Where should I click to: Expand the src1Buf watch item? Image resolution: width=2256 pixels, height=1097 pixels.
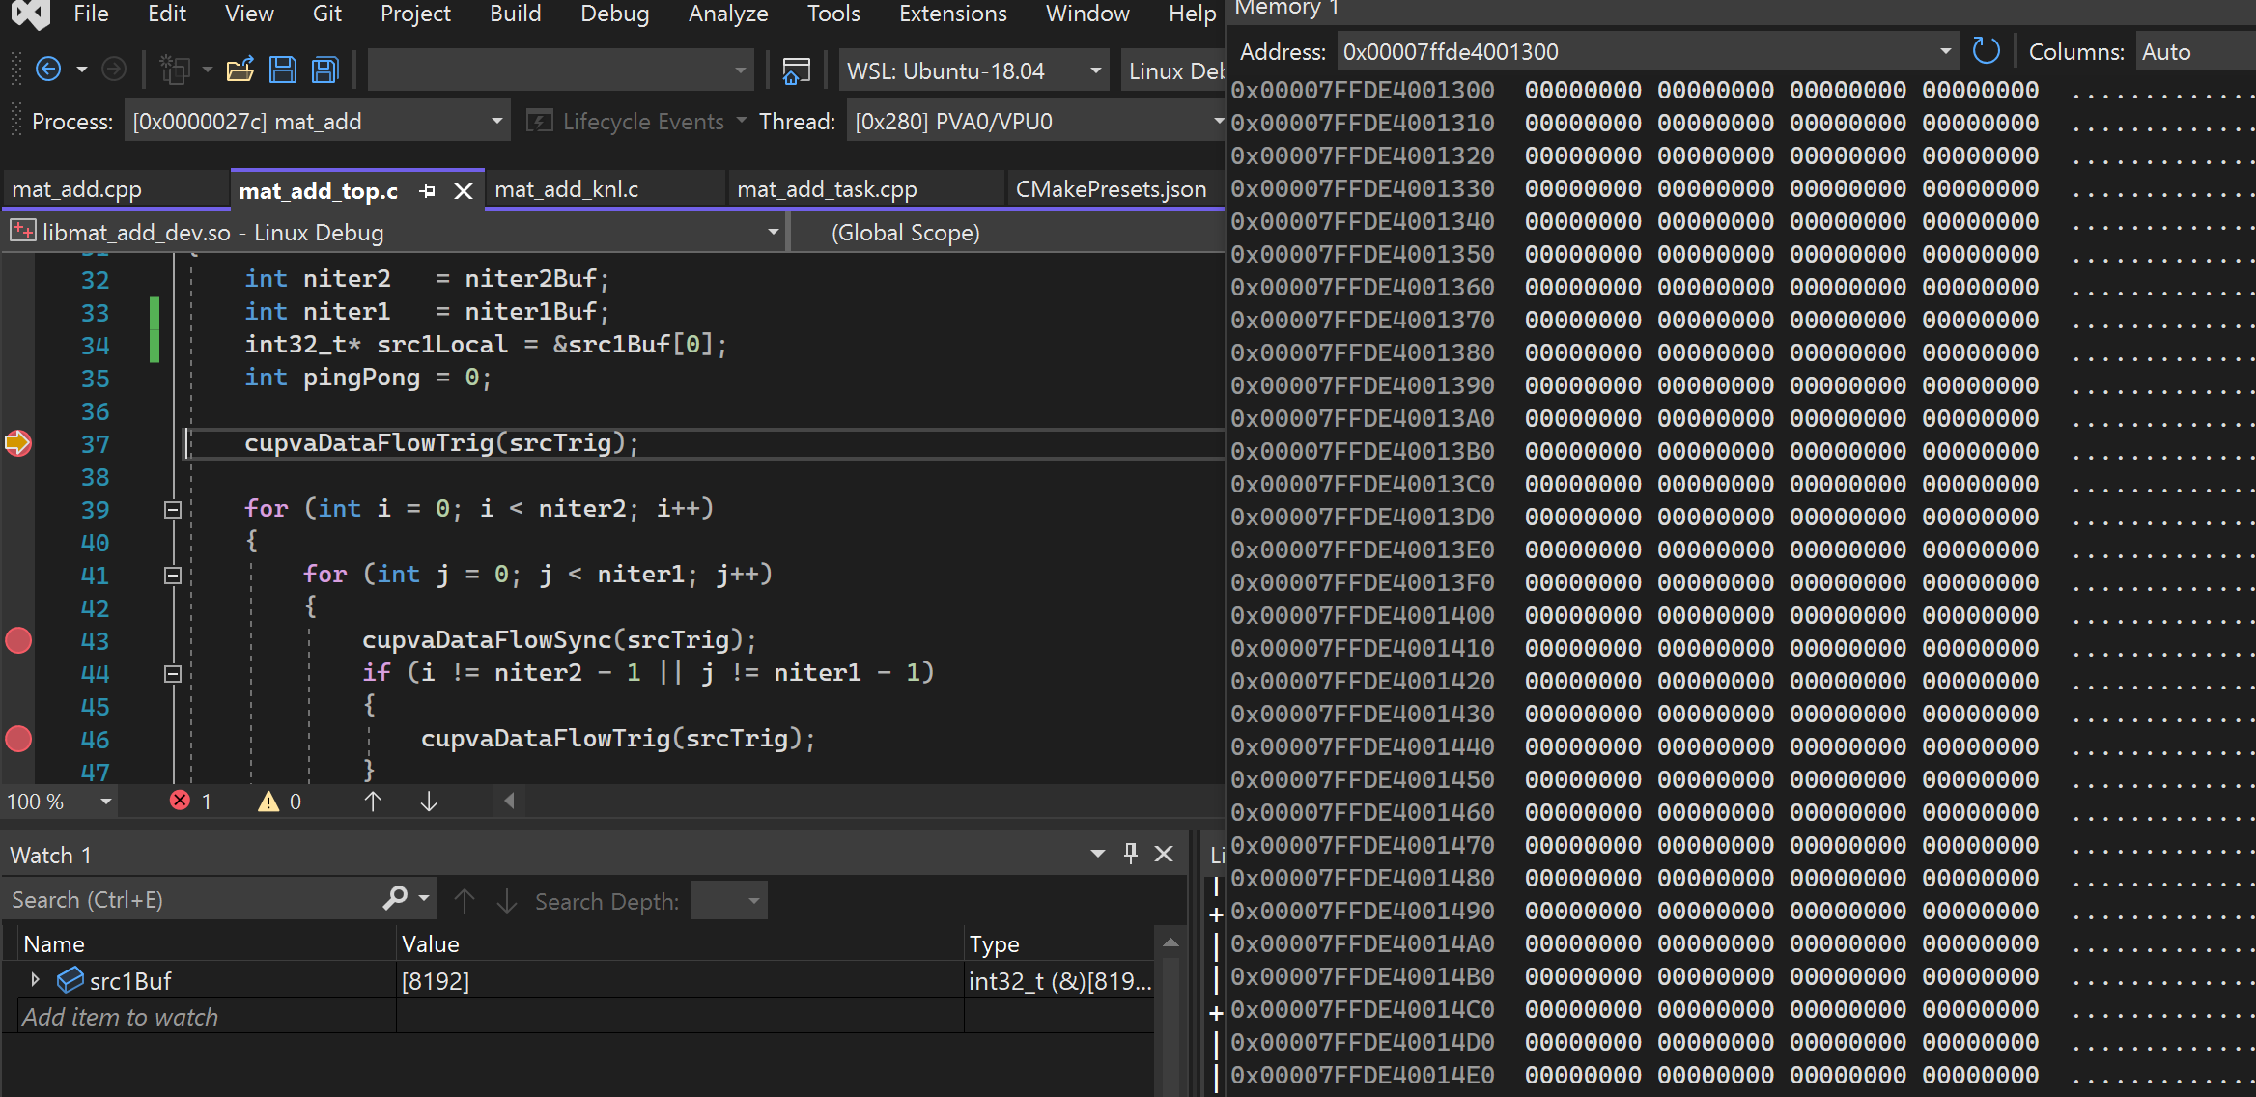pyautogui.click(x=36, y=980)
